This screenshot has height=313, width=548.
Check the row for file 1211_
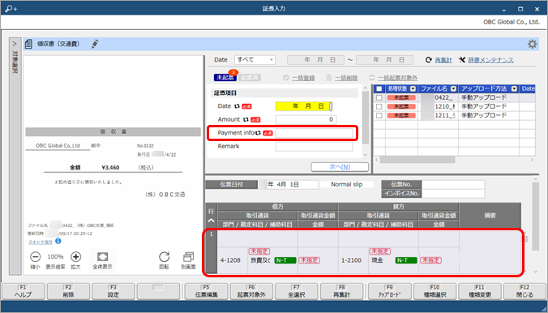coord(379,115)
